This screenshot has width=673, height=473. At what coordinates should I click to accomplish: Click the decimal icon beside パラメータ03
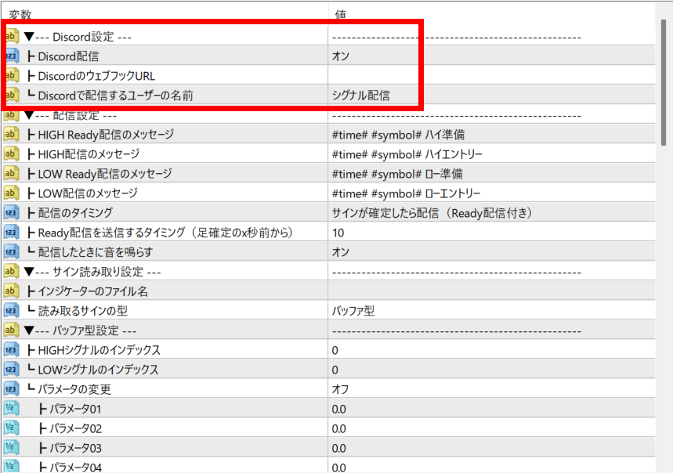pyautogui.click(x=11, y=448)
